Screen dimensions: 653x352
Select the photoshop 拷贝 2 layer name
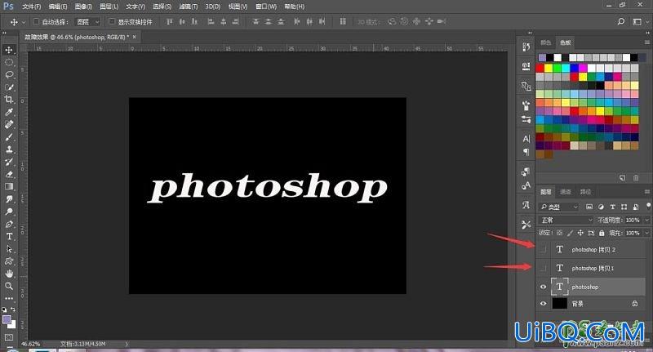[x=593, y=250]
